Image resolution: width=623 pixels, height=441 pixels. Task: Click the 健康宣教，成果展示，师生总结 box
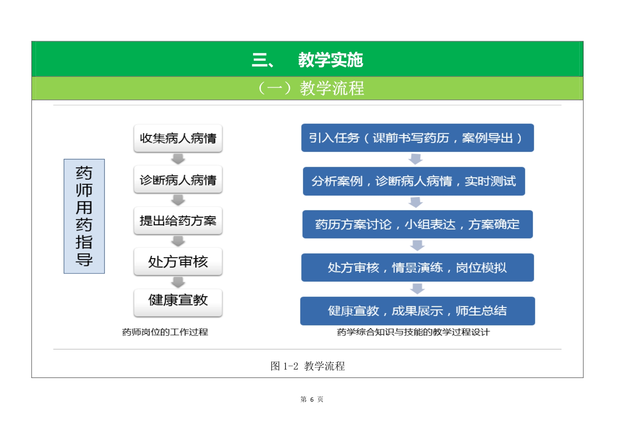[x=417, y=311]
